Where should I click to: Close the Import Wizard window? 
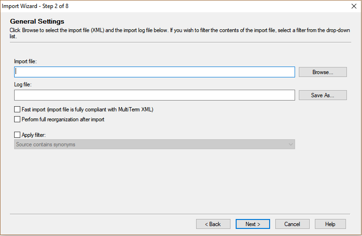pyautogui.click(x=354, y=6)
